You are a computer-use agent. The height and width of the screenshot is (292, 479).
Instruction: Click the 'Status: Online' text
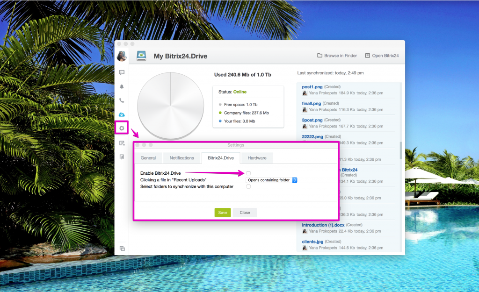tap(232, 92)
